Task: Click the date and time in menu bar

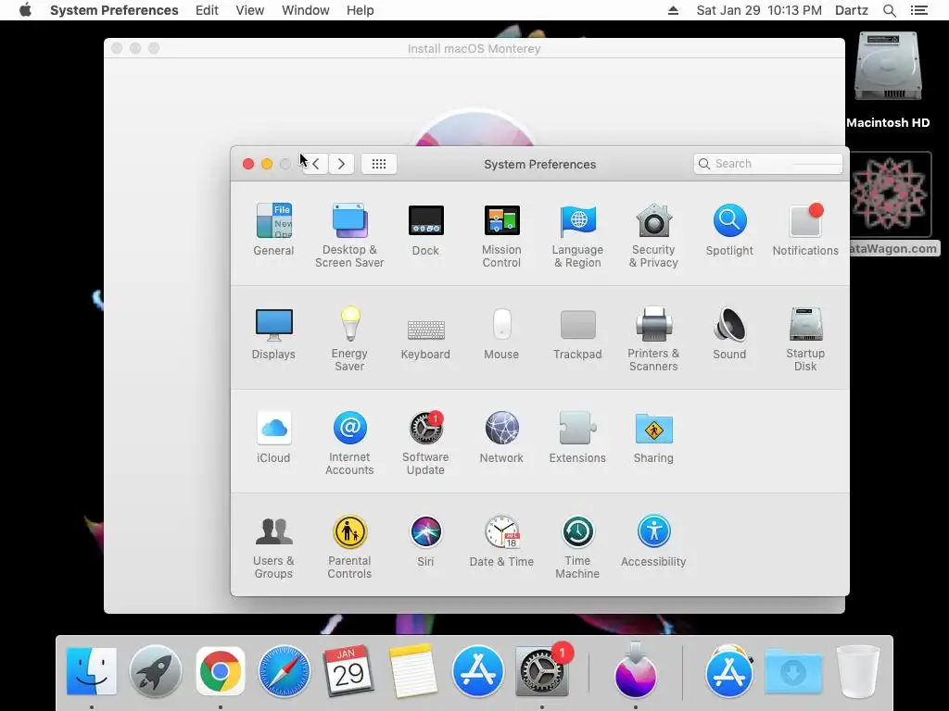Action: click(759, 10)
